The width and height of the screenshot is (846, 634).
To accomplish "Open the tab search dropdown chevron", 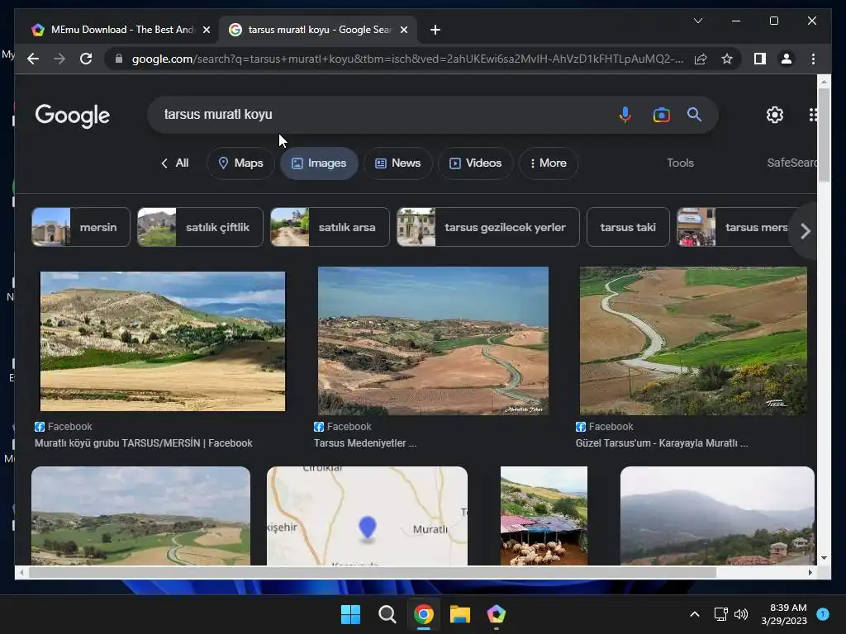I will point(697,21).
